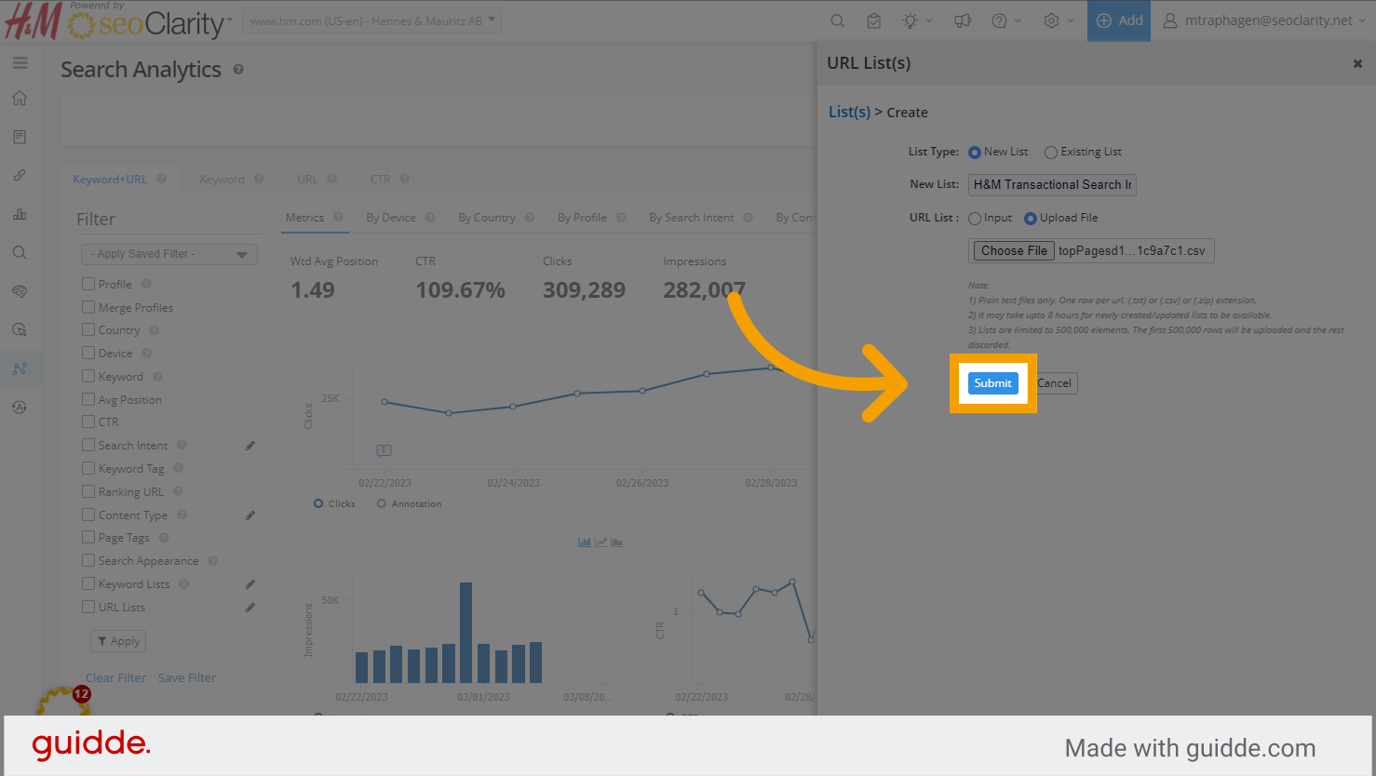Click help icon beside Search Analytics title
This screenshot has height=776, width=1376.
click(238, 70)
